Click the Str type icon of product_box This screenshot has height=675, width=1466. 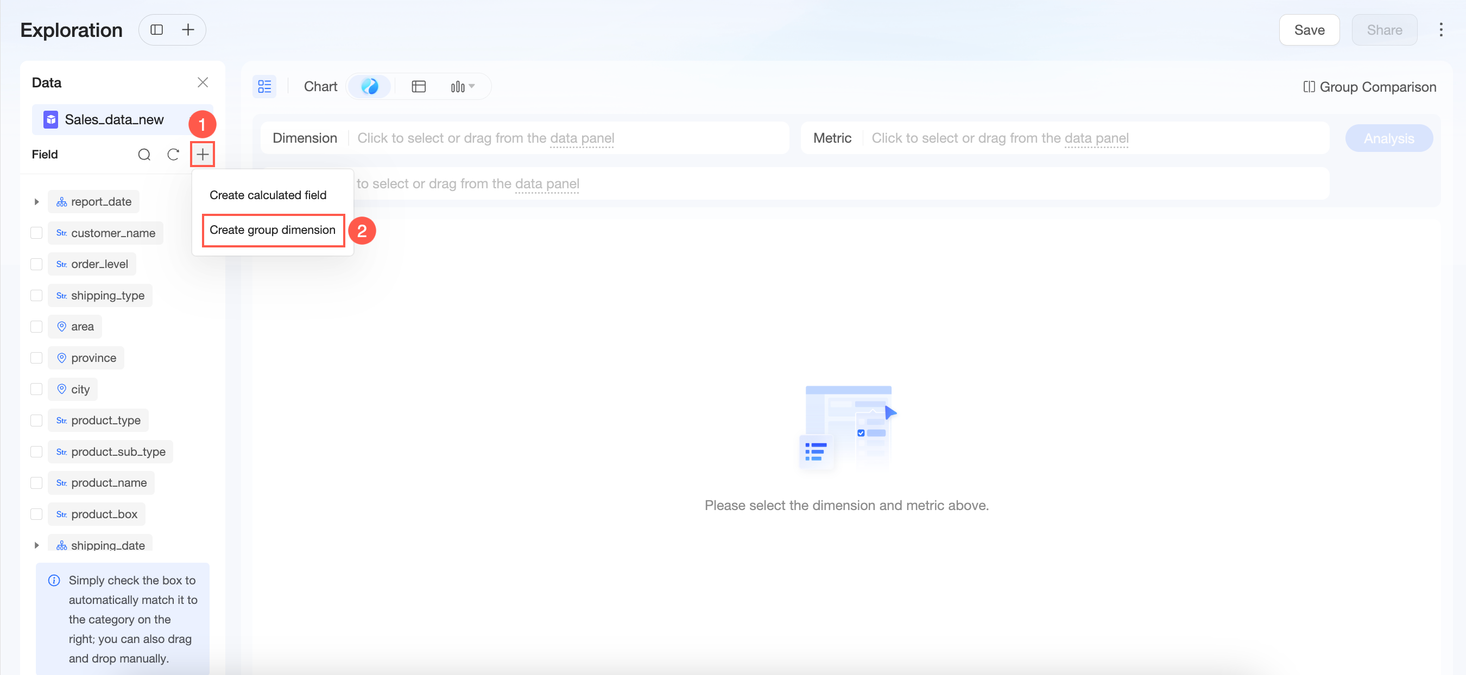(x=61, y=514)
